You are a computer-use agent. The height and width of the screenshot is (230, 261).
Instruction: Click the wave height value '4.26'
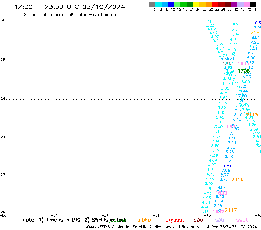(252, 125)
